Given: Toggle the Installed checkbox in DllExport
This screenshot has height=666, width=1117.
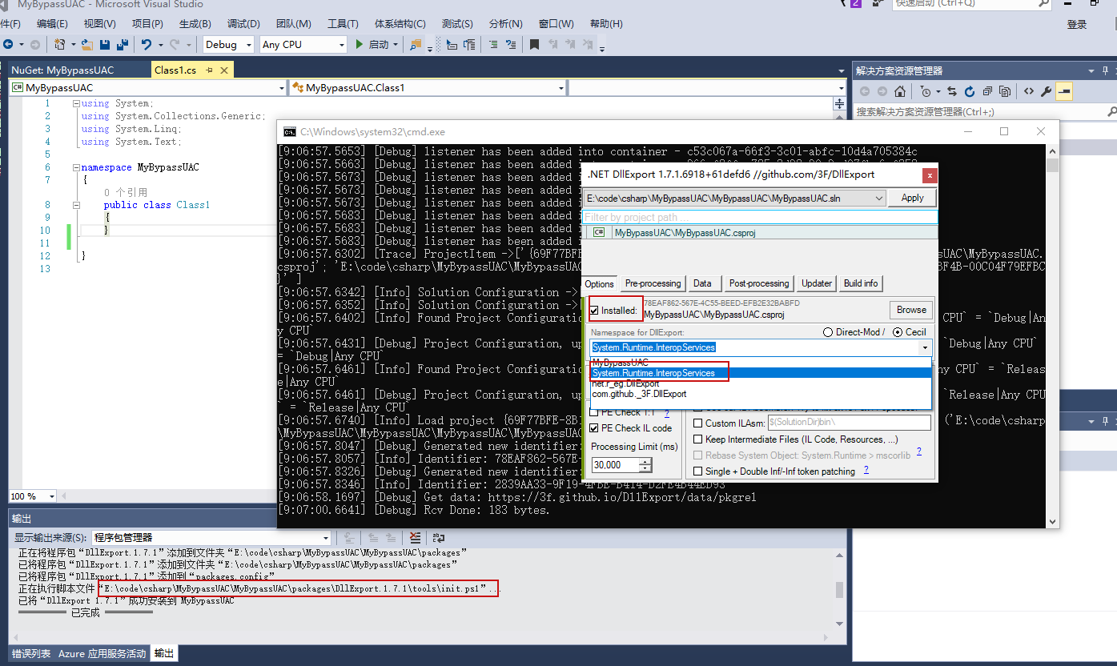Looking at the screenshot, I should click(594, 311).
